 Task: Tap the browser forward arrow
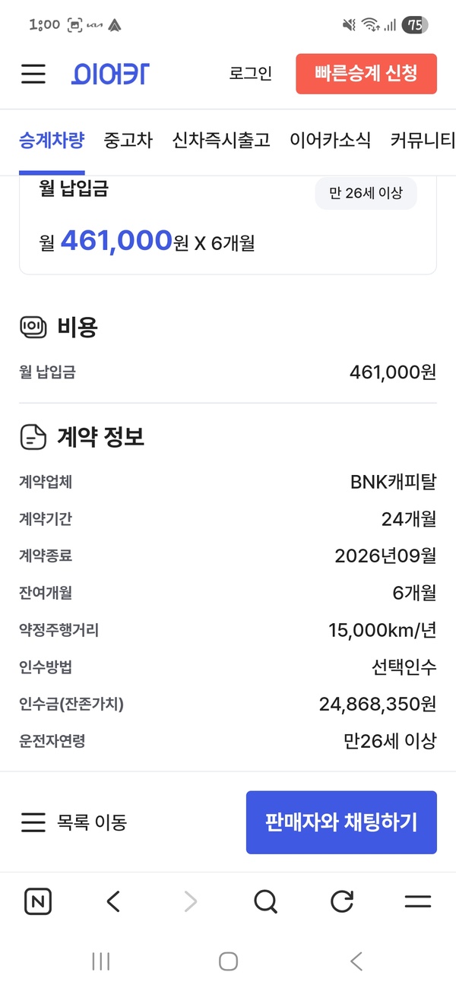pos(190,901)
